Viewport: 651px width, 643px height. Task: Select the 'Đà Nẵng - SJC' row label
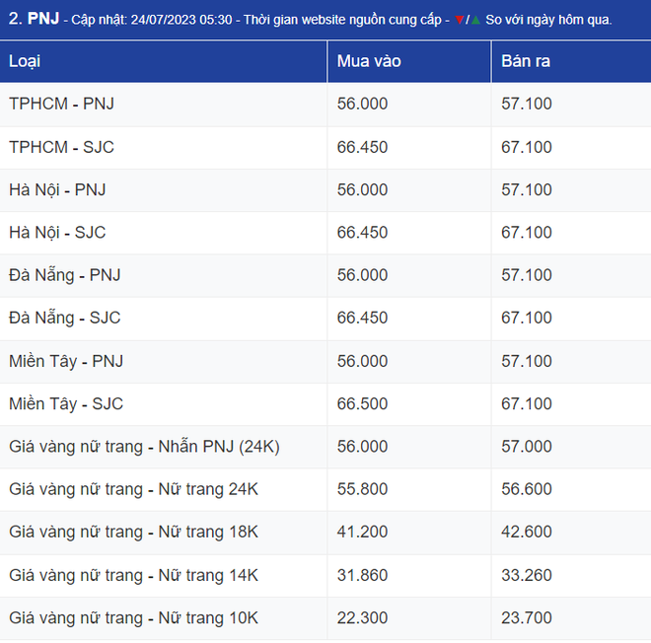[x=65, y=318]
